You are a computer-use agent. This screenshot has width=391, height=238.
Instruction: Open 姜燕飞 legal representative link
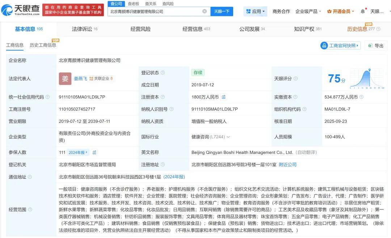pos(80,79)
